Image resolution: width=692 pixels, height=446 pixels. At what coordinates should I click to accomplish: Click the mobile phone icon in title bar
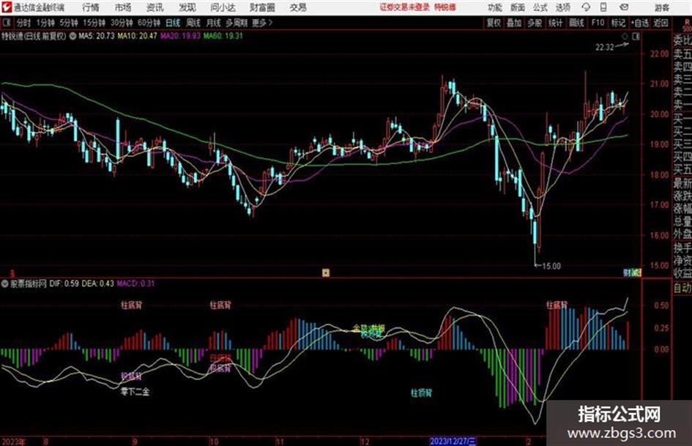click(x=603, y=7)
